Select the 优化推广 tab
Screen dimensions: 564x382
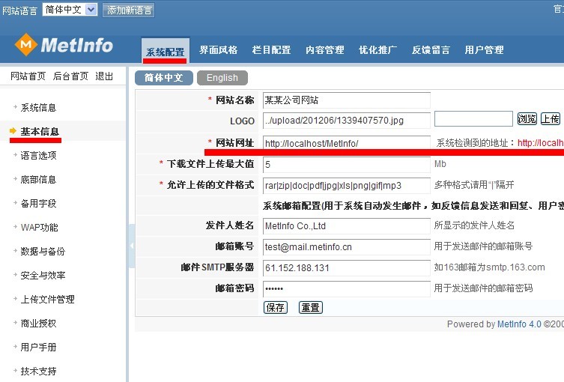pos(377,49)
